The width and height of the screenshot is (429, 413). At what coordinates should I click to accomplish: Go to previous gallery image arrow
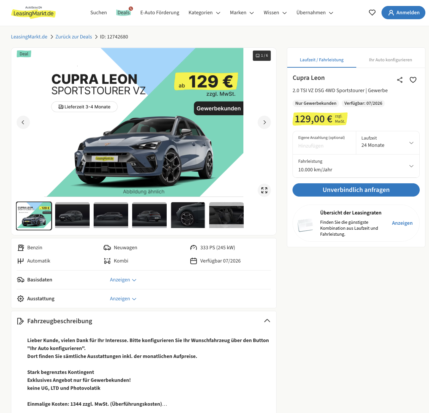point(23,122)
